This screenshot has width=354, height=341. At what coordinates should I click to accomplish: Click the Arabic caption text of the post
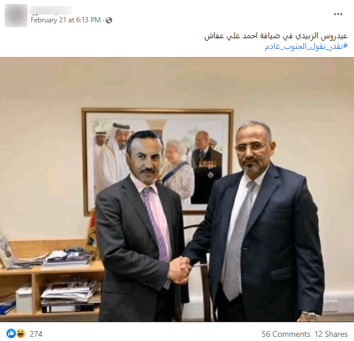click(276, 36)
